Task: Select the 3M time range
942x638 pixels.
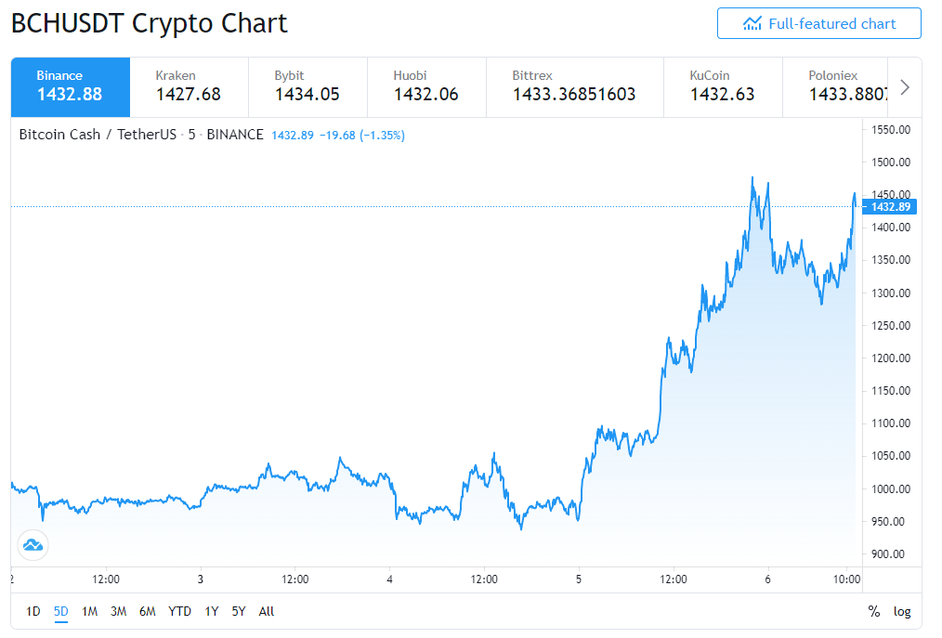Action: click(118, 612)
